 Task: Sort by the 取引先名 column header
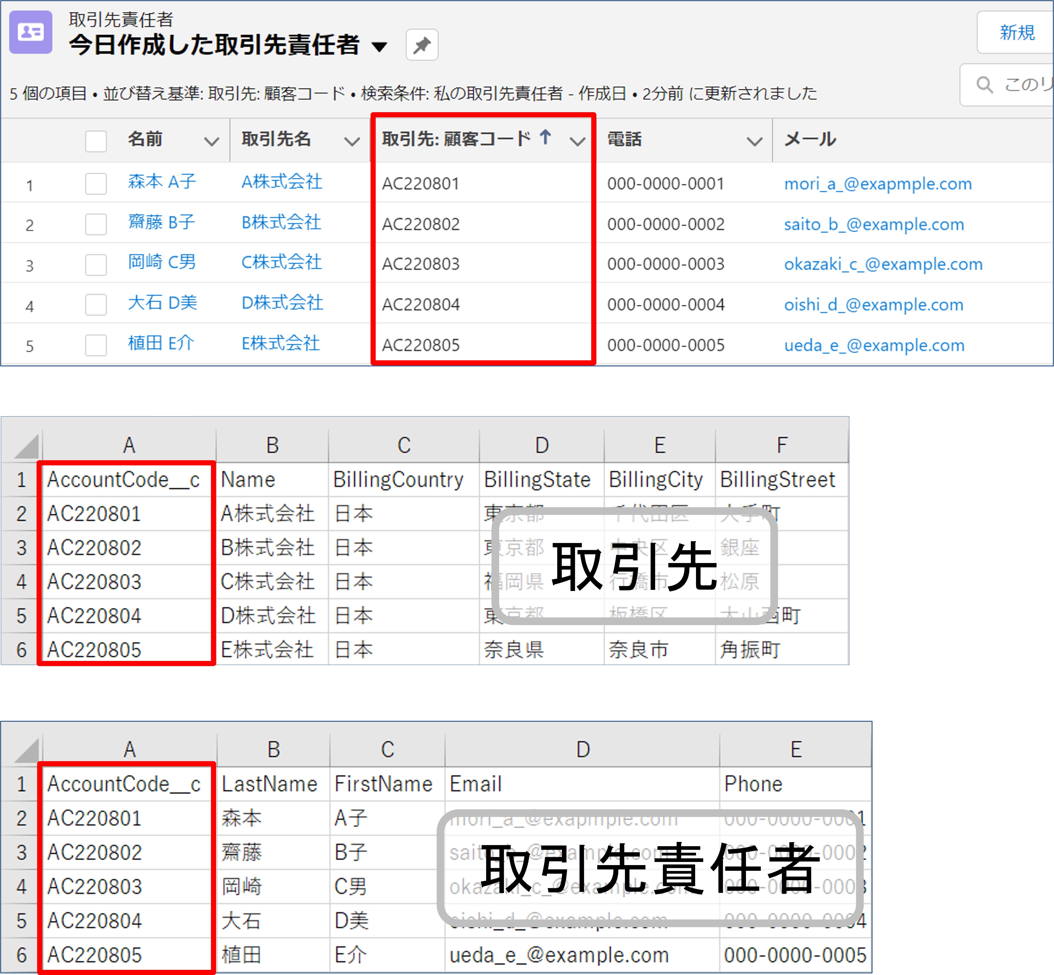276,139
